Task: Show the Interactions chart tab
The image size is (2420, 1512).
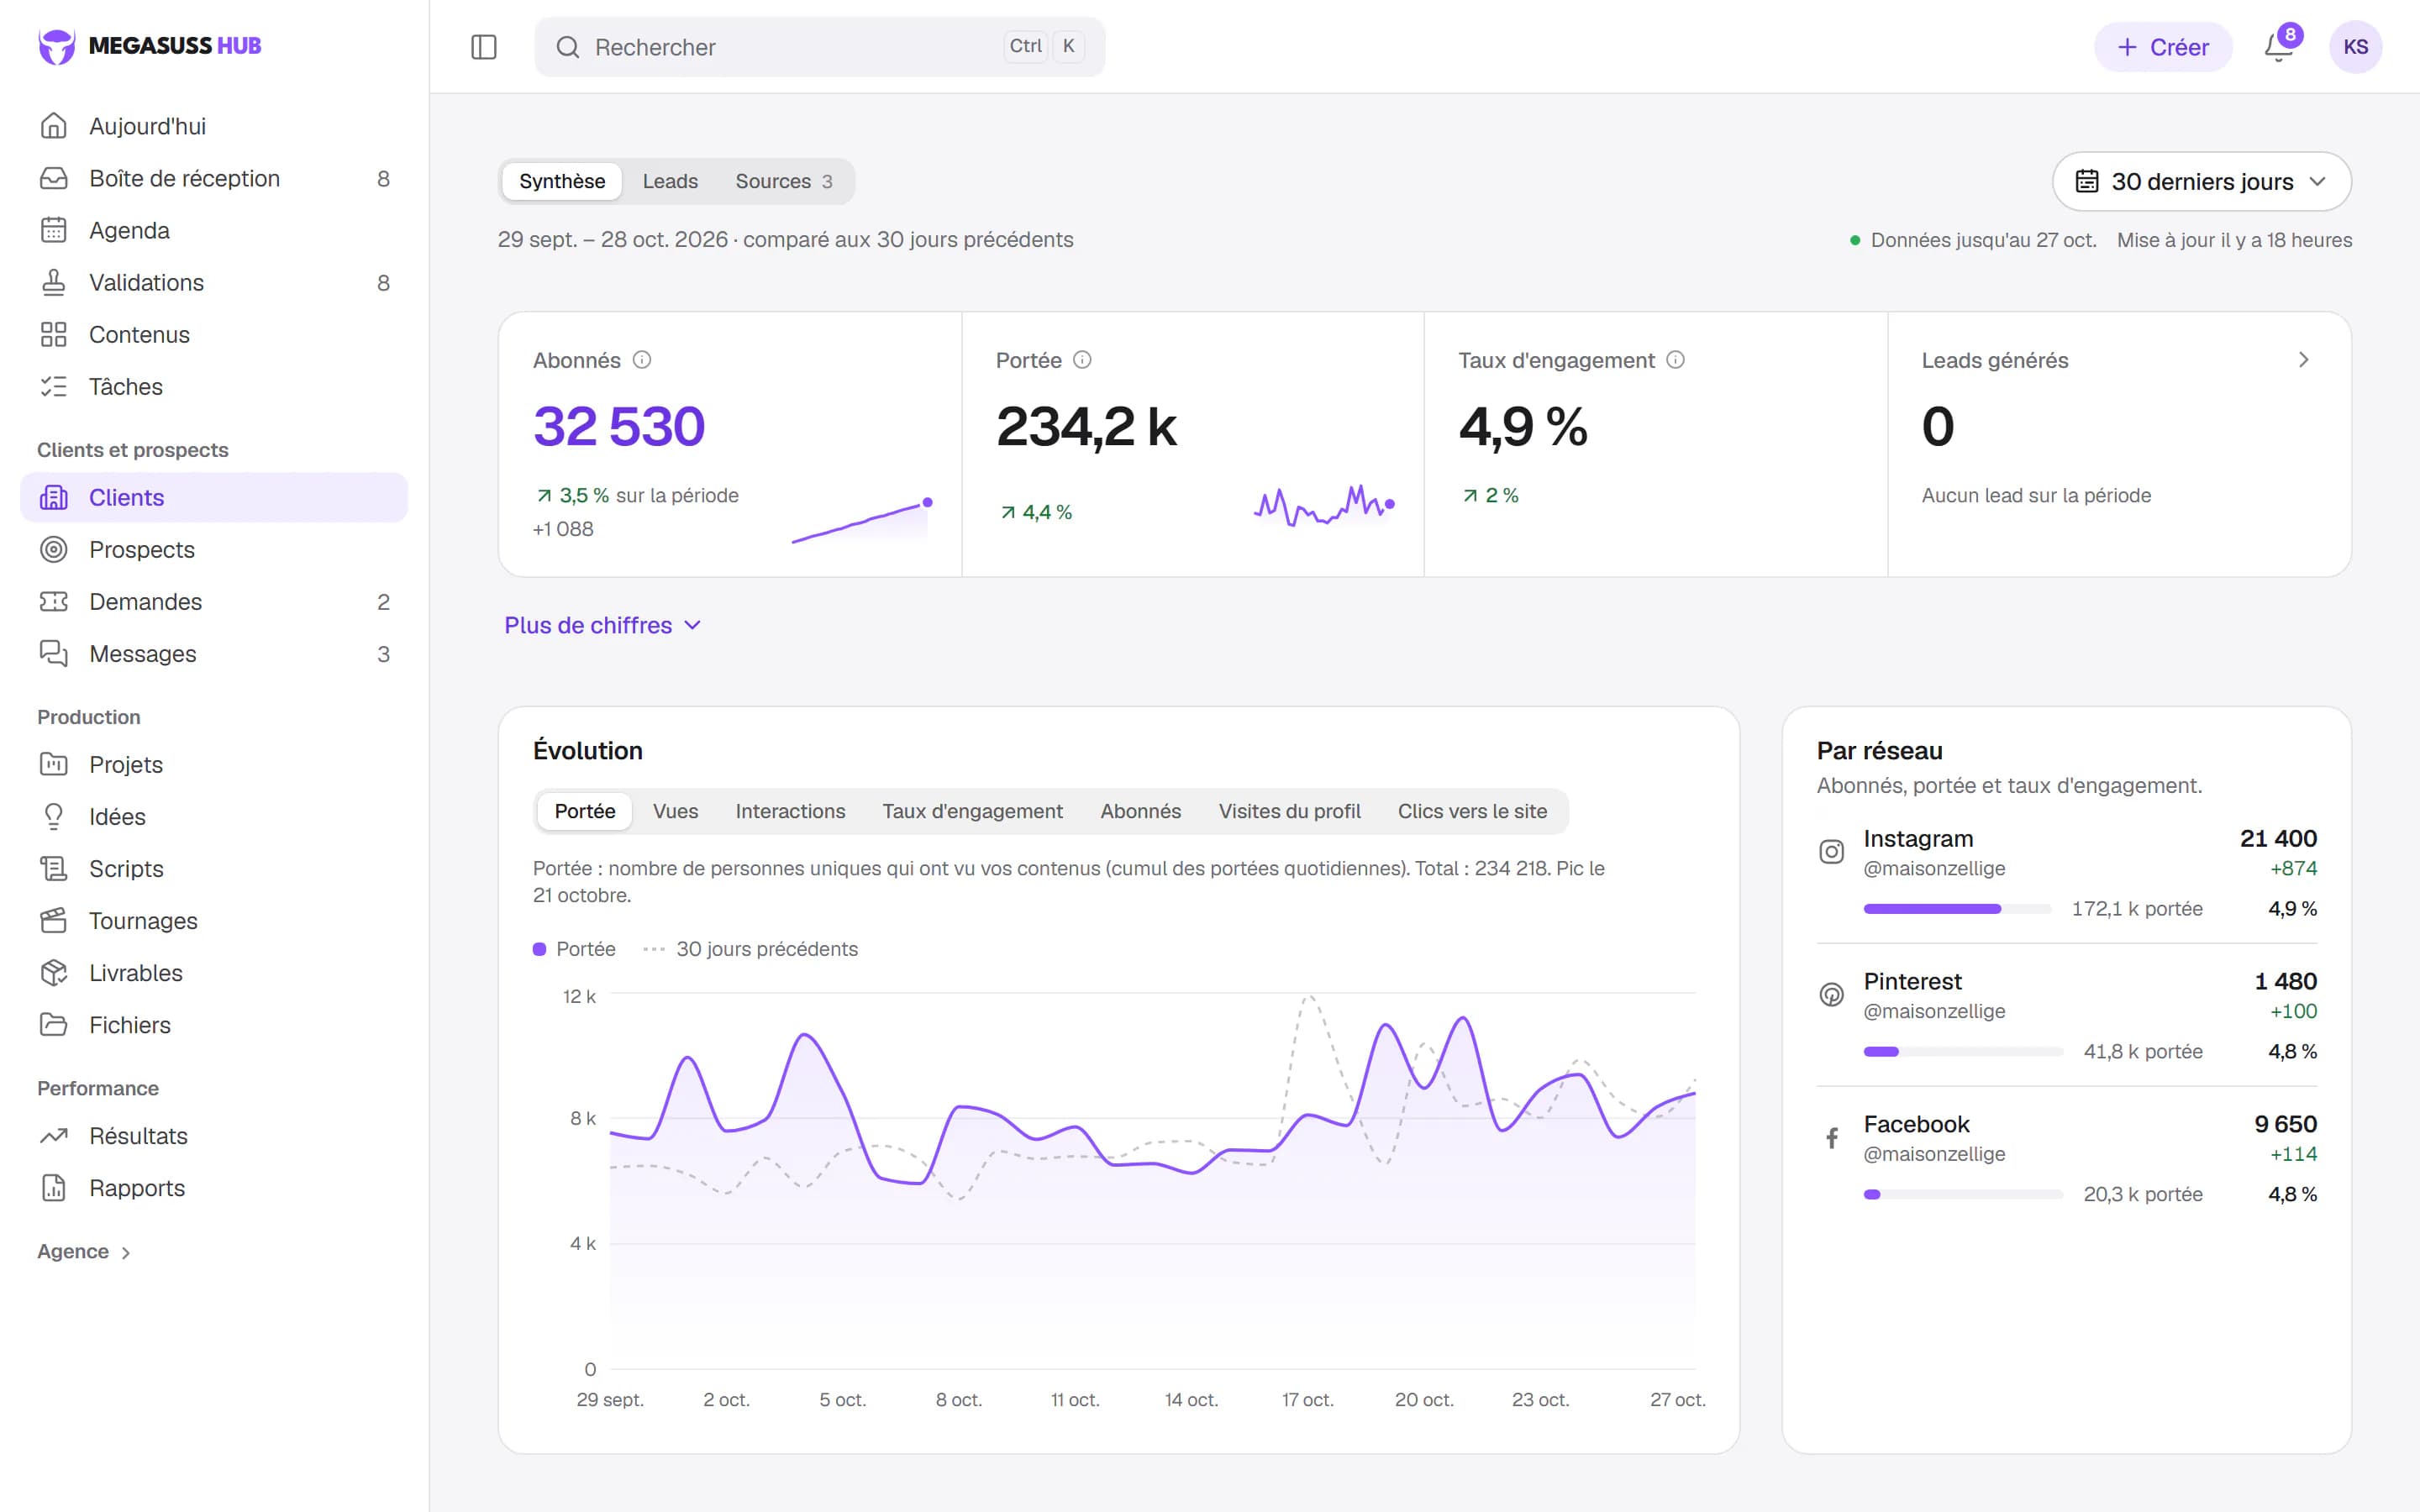Action: pyautogui.click(x=790, y=811)
